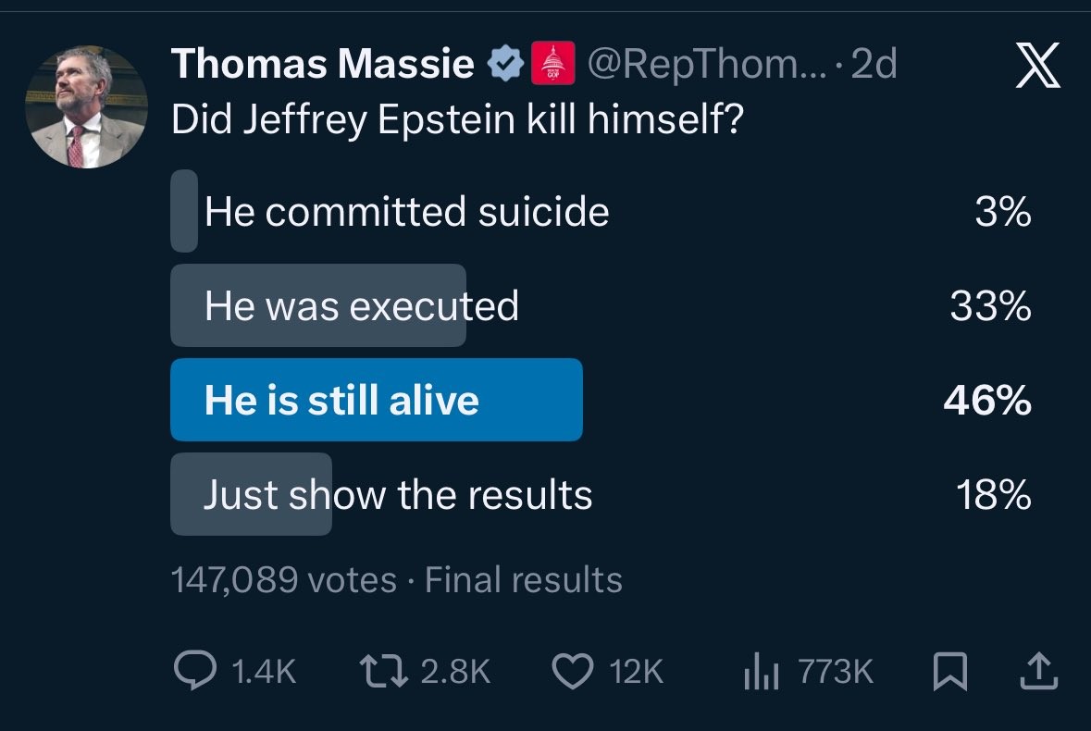1091x731 pixels.
Task: Select "He committed suicide" poll option
Action: point(406,212)
